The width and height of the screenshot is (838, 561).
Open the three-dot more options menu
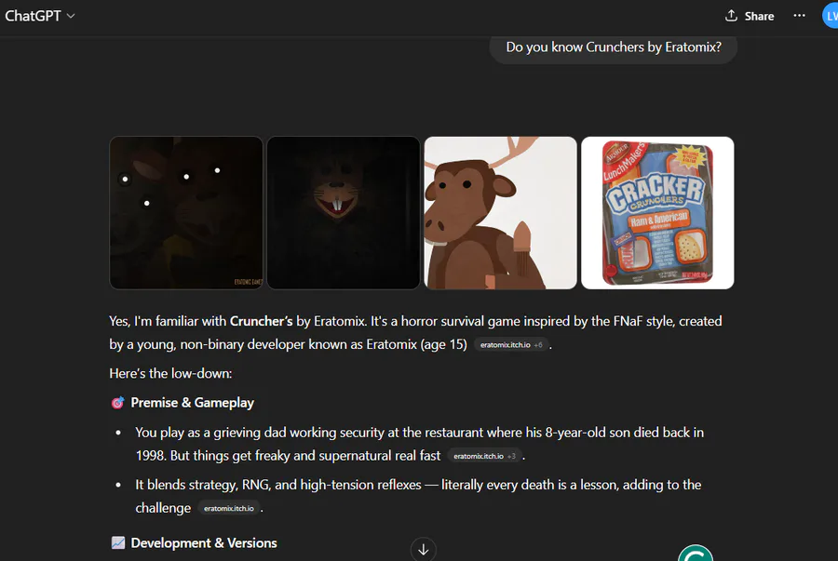tap(799, 16)
